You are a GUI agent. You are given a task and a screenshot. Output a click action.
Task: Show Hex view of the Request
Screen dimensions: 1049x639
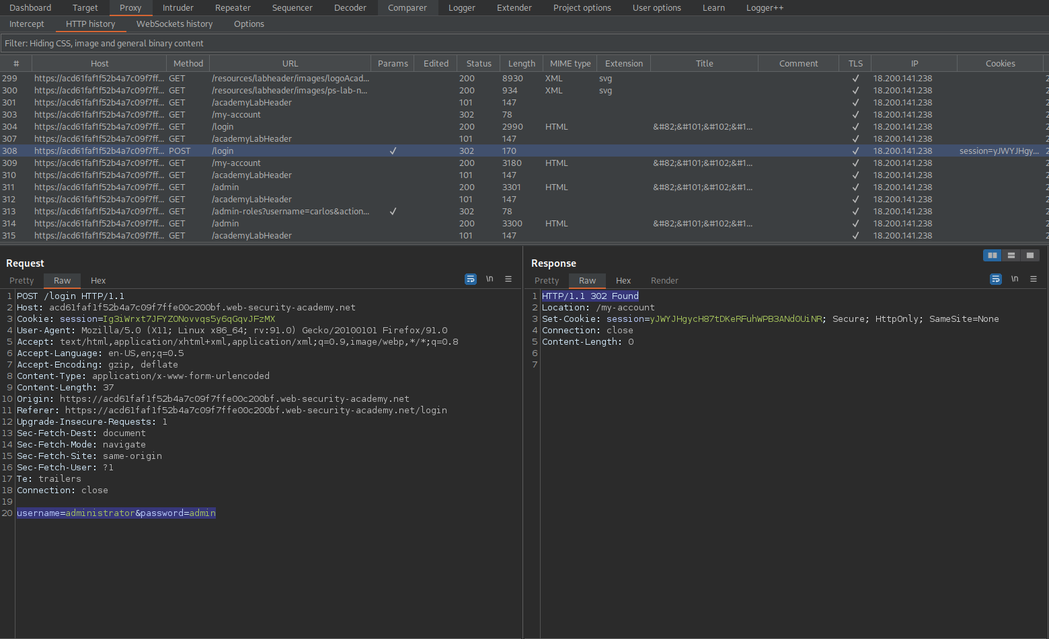click(98, 281)
